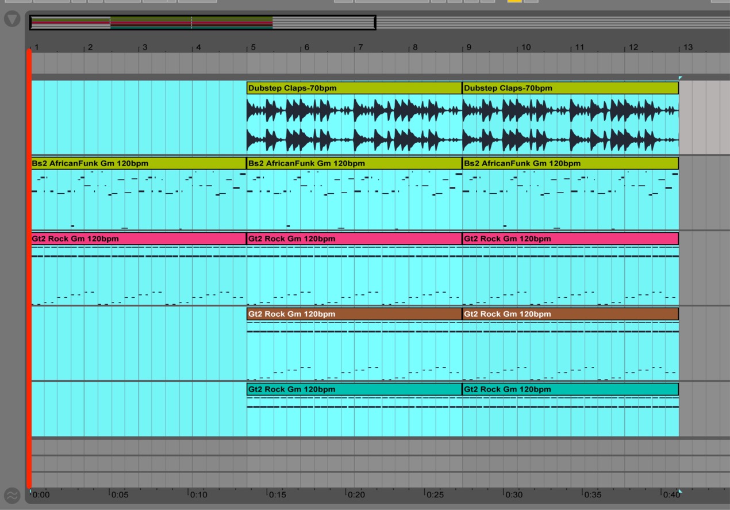The width and height of the screenshot is (730, 510).
Task: Select the Bs2 AfricanFunk clip starting at bar 9
Action: tap(570, 163)
